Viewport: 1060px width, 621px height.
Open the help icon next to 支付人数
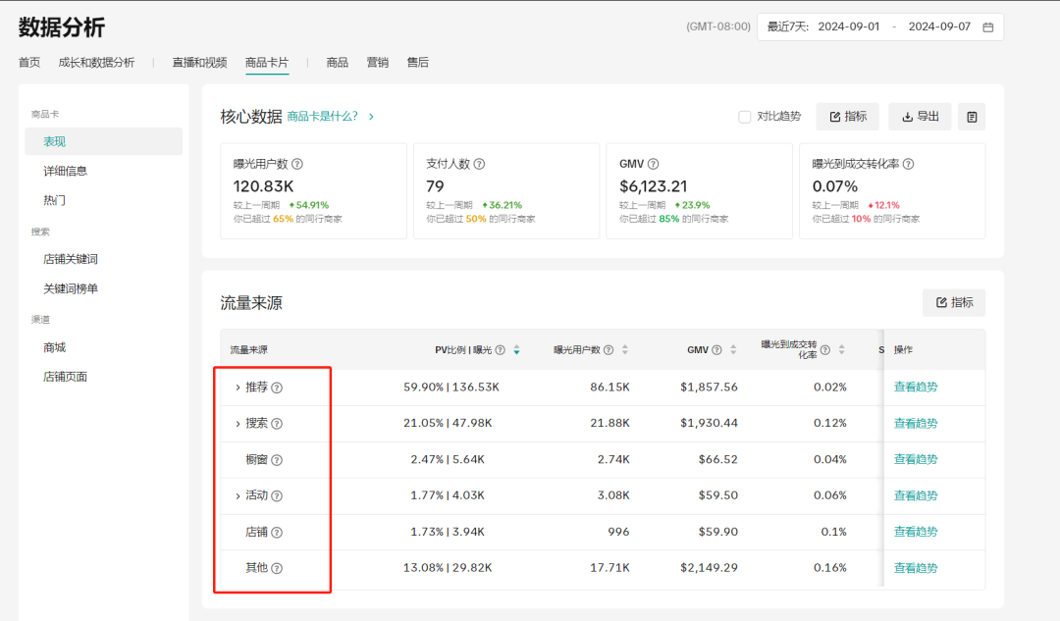pyautogui.click(x=481, y=163)
